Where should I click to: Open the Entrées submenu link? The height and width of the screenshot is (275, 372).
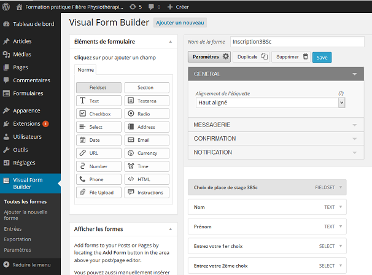pos(13,229)
